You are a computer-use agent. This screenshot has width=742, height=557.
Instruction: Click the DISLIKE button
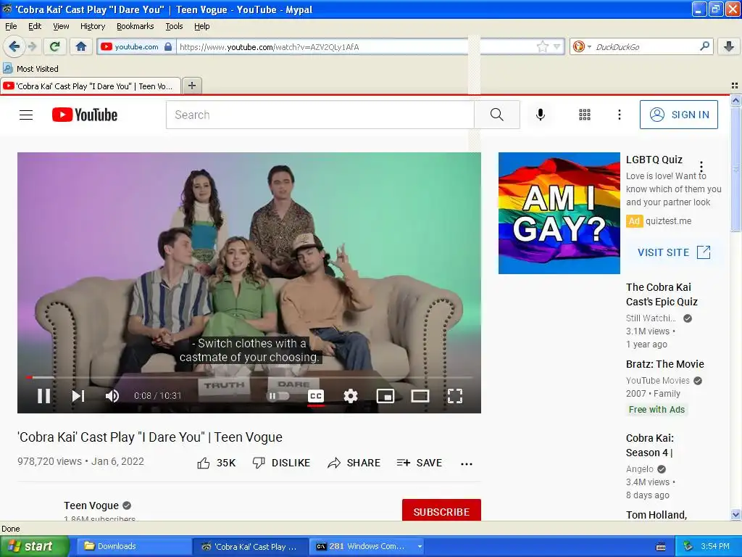(x=281, y=463)
